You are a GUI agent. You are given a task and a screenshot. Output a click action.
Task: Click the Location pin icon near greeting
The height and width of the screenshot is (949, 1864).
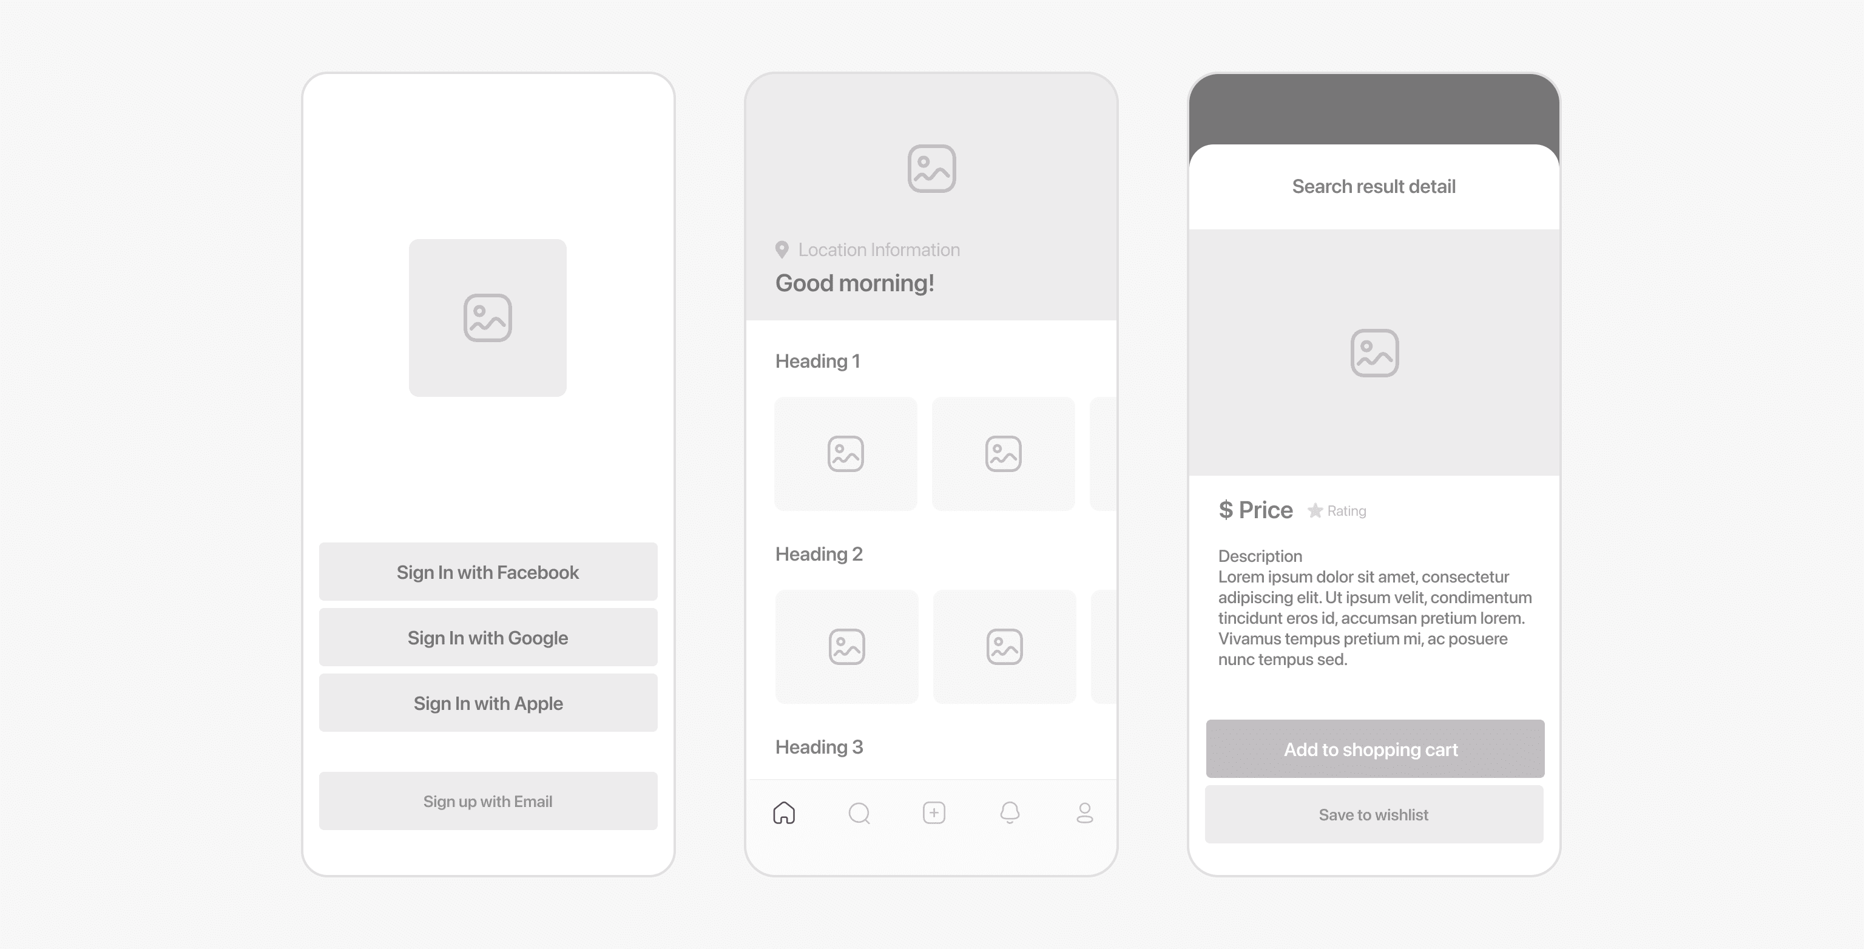(x=781, y=249)
